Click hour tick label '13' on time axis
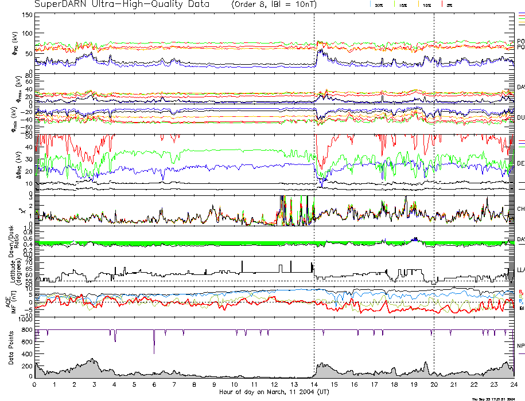This screenshot has width=525, height=401. 294,384
